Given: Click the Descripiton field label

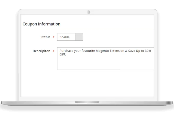Looking at the screenshot, I should pyautogui.click(x=41, y=51).
